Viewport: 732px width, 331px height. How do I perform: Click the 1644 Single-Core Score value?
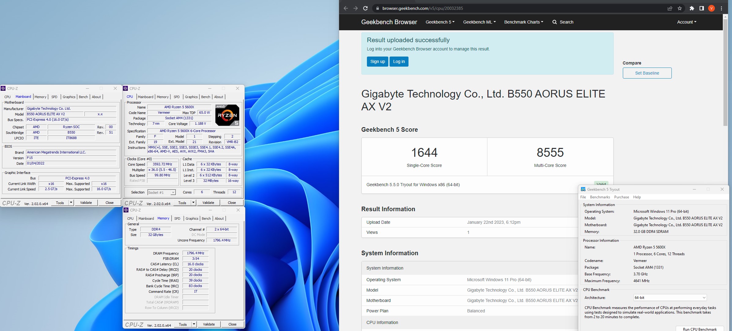pos(424,153)
